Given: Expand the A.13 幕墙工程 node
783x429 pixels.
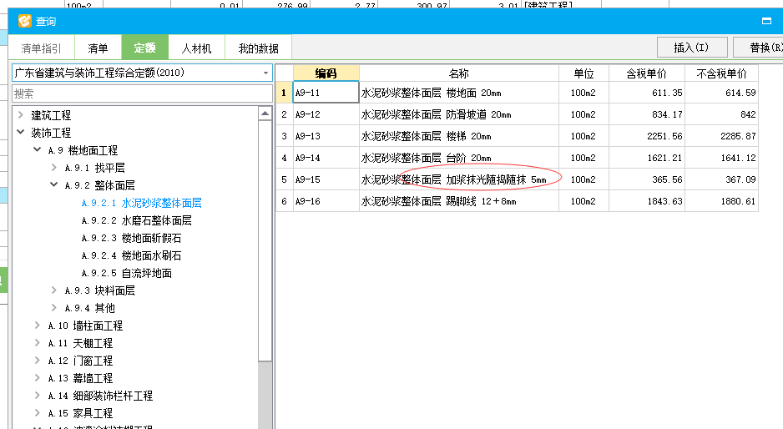Looking at the screenshot, I should pos(38,377).
